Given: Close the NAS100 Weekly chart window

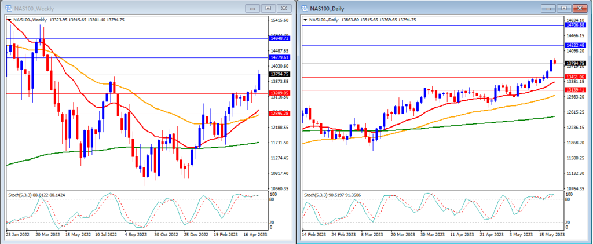Looking at the screenshot, I should click(x=284, y=8).
